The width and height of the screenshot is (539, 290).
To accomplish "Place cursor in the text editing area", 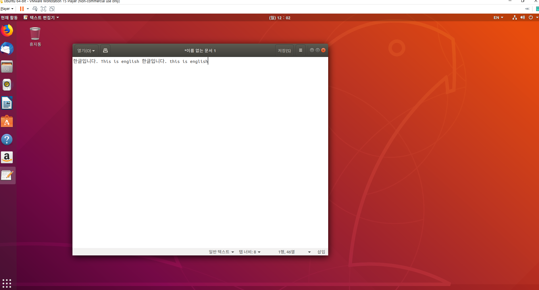I will pyautogui.click(x=200, y=153).
